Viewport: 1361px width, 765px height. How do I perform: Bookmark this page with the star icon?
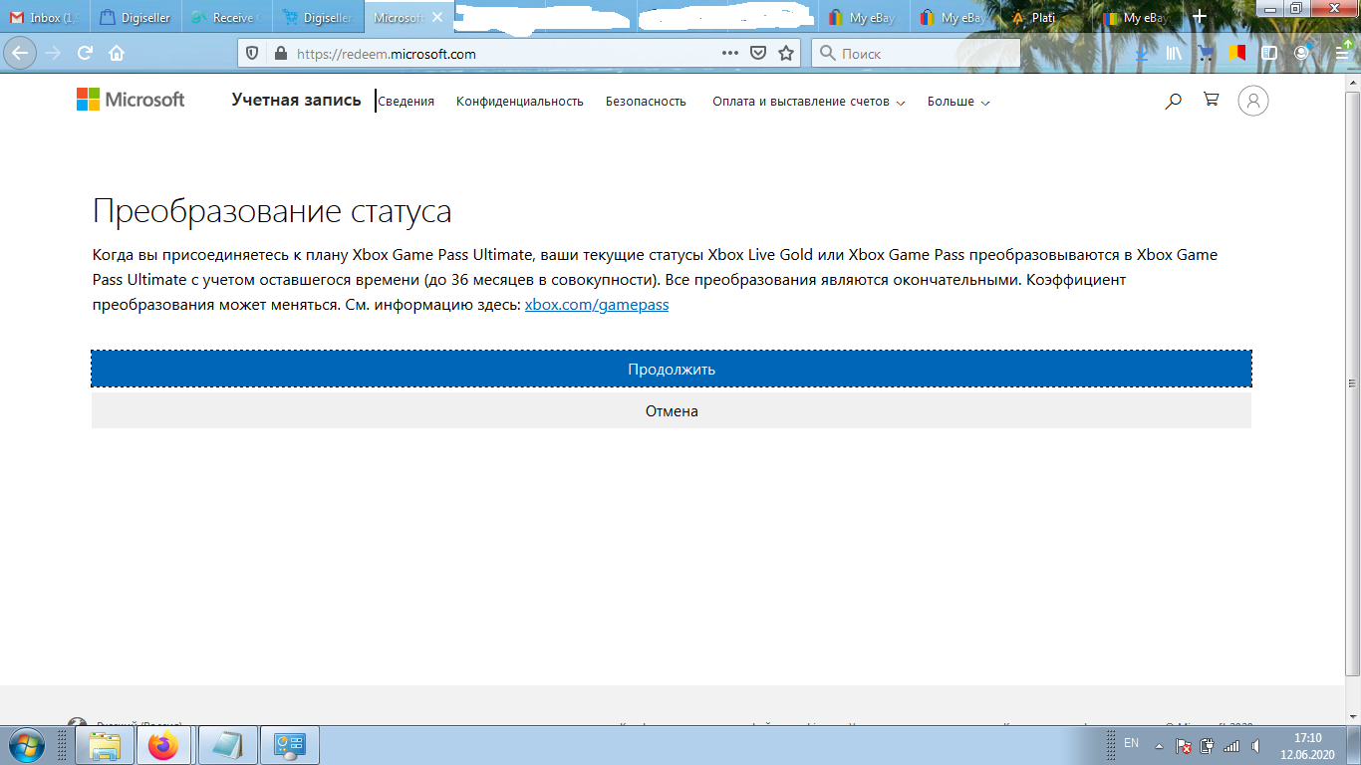tap(786, 54)
